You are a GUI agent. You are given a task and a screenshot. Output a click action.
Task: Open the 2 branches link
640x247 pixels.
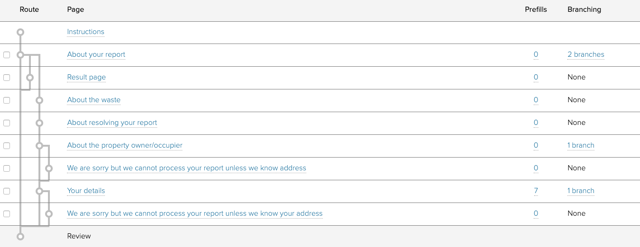tap(585, 54)
